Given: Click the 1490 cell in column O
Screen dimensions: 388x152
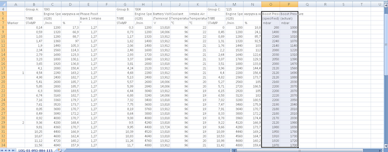Looking at the screenshot, I should point(271,32).
